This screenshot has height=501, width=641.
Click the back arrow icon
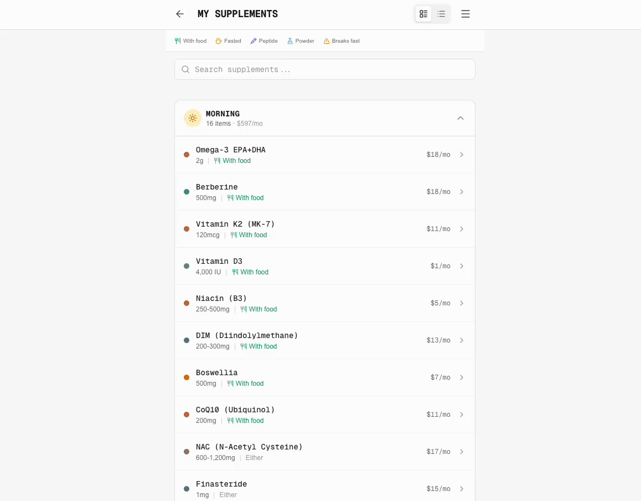coord(180,14)
